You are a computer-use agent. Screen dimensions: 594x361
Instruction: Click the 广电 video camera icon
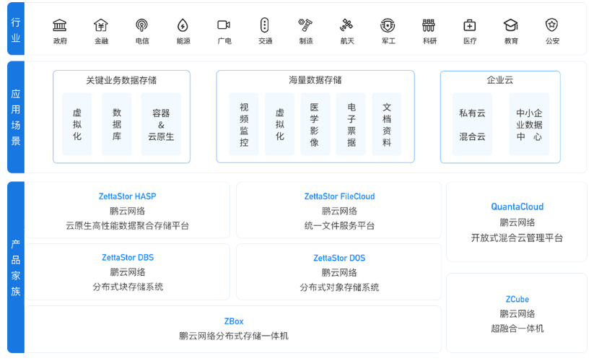pyautogui.click(x=224, y=25)
